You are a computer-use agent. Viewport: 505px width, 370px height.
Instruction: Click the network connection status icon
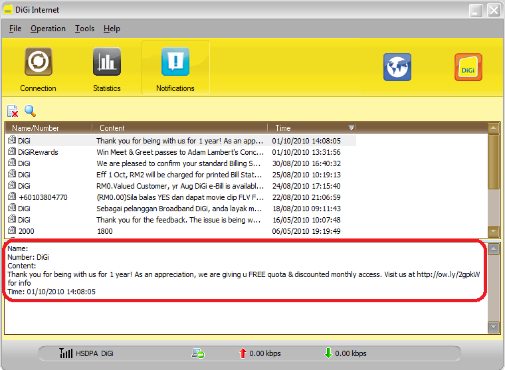click(198, 353)
